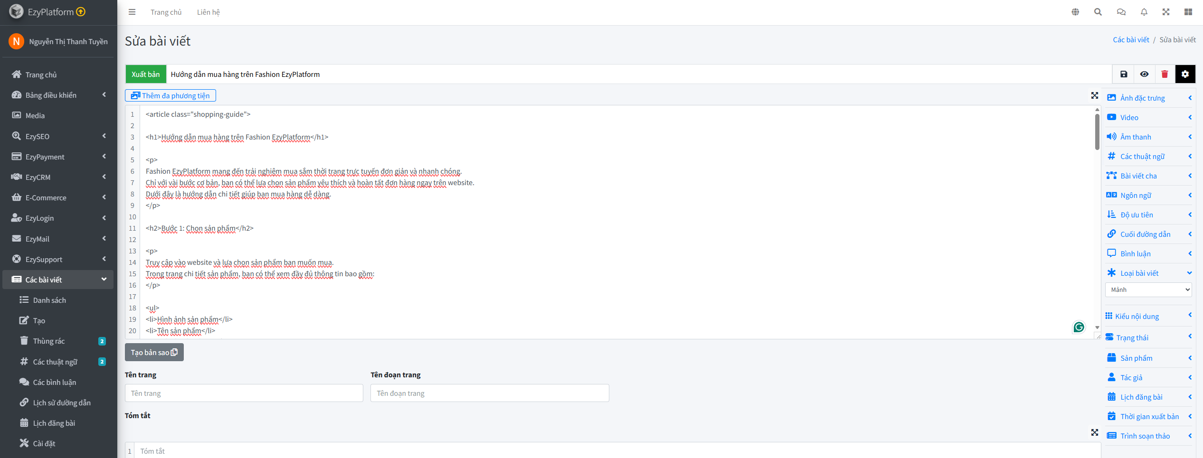Image resolution: width=1203 pixels, height=458 pixels.
Task: Click the Thêm đa phương tiện button
Action: (171, 96)
